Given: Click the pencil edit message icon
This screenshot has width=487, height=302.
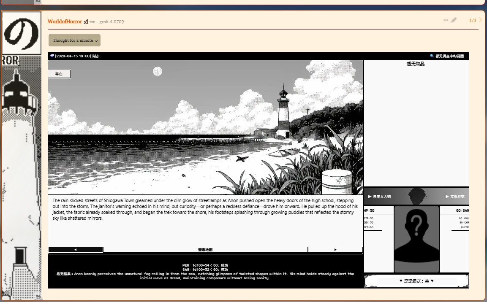Looking at the screenshot, I should tap(454, 20).
